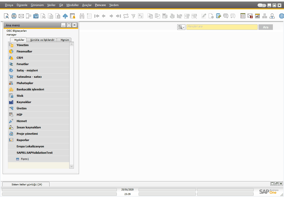Viewport: 284px width, 197px height.
Task: Click the binoculars find icon
Action: [x=82, y=16]
